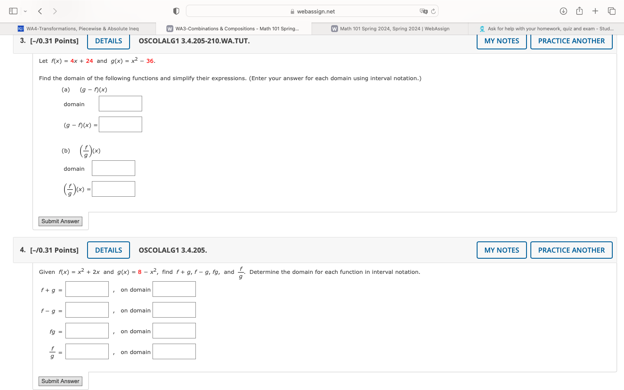Click the domain field for (g − f)(x)

pos(120,104)
